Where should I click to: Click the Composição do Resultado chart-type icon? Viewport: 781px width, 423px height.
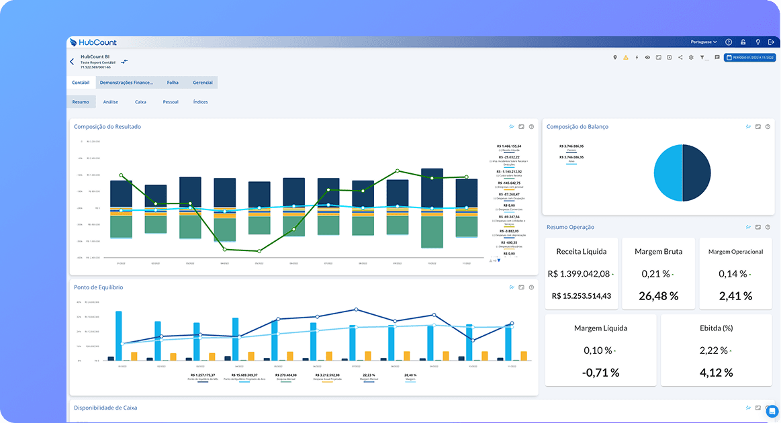pos(512,127)
